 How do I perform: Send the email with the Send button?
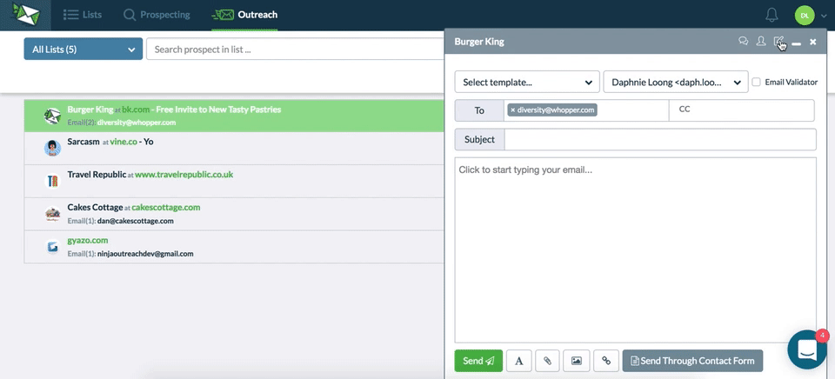click(478, 361)
